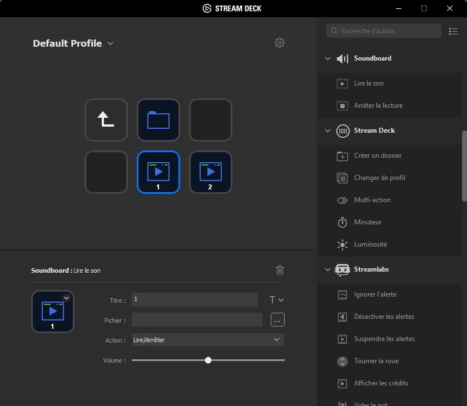This screenshot has height=406, width=467.
Task: Click the Arrêter la lecture stop icon
Action: [x=342, y=106]
